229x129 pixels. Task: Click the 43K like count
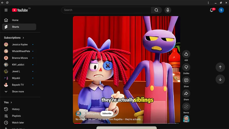pos(186,60)
